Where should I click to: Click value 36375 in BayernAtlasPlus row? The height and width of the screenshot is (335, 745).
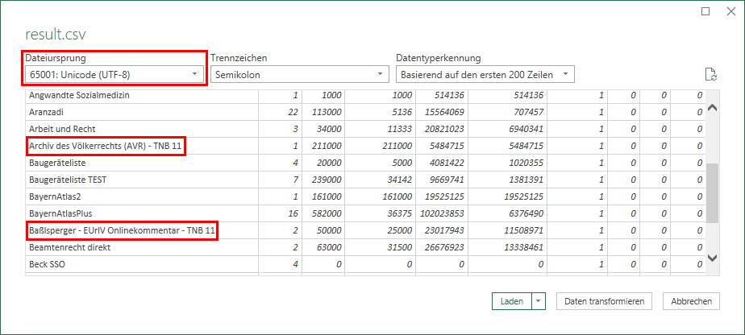pyautogui.click(x=399, y=213)
